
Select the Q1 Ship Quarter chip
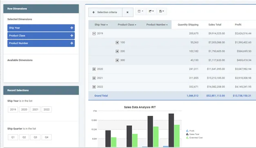(x=13, y=137)
